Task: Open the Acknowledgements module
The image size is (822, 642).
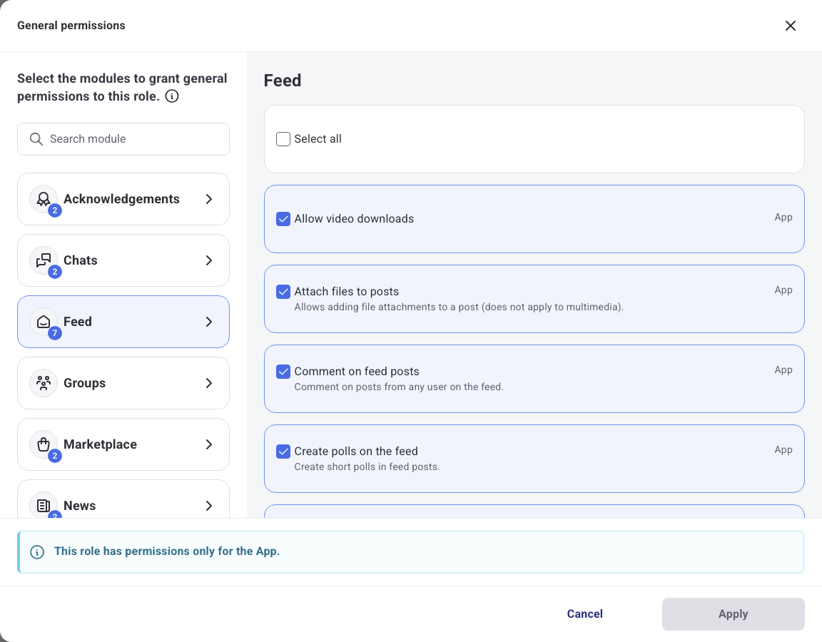Action: 123,199
